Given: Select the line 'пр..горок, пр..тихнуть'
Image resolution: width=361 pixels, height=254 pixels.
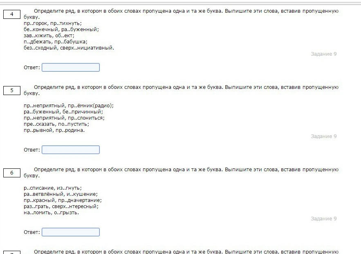Looking at the screenshot, I should click(53, 23).
